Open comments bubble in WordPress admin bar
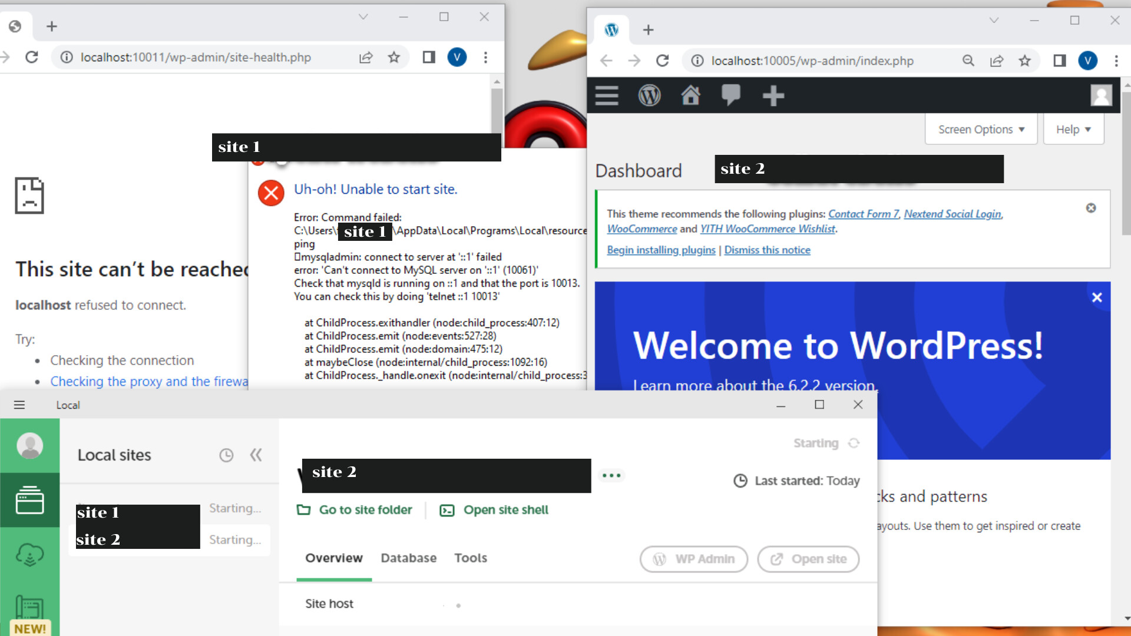 pos(731,95)
